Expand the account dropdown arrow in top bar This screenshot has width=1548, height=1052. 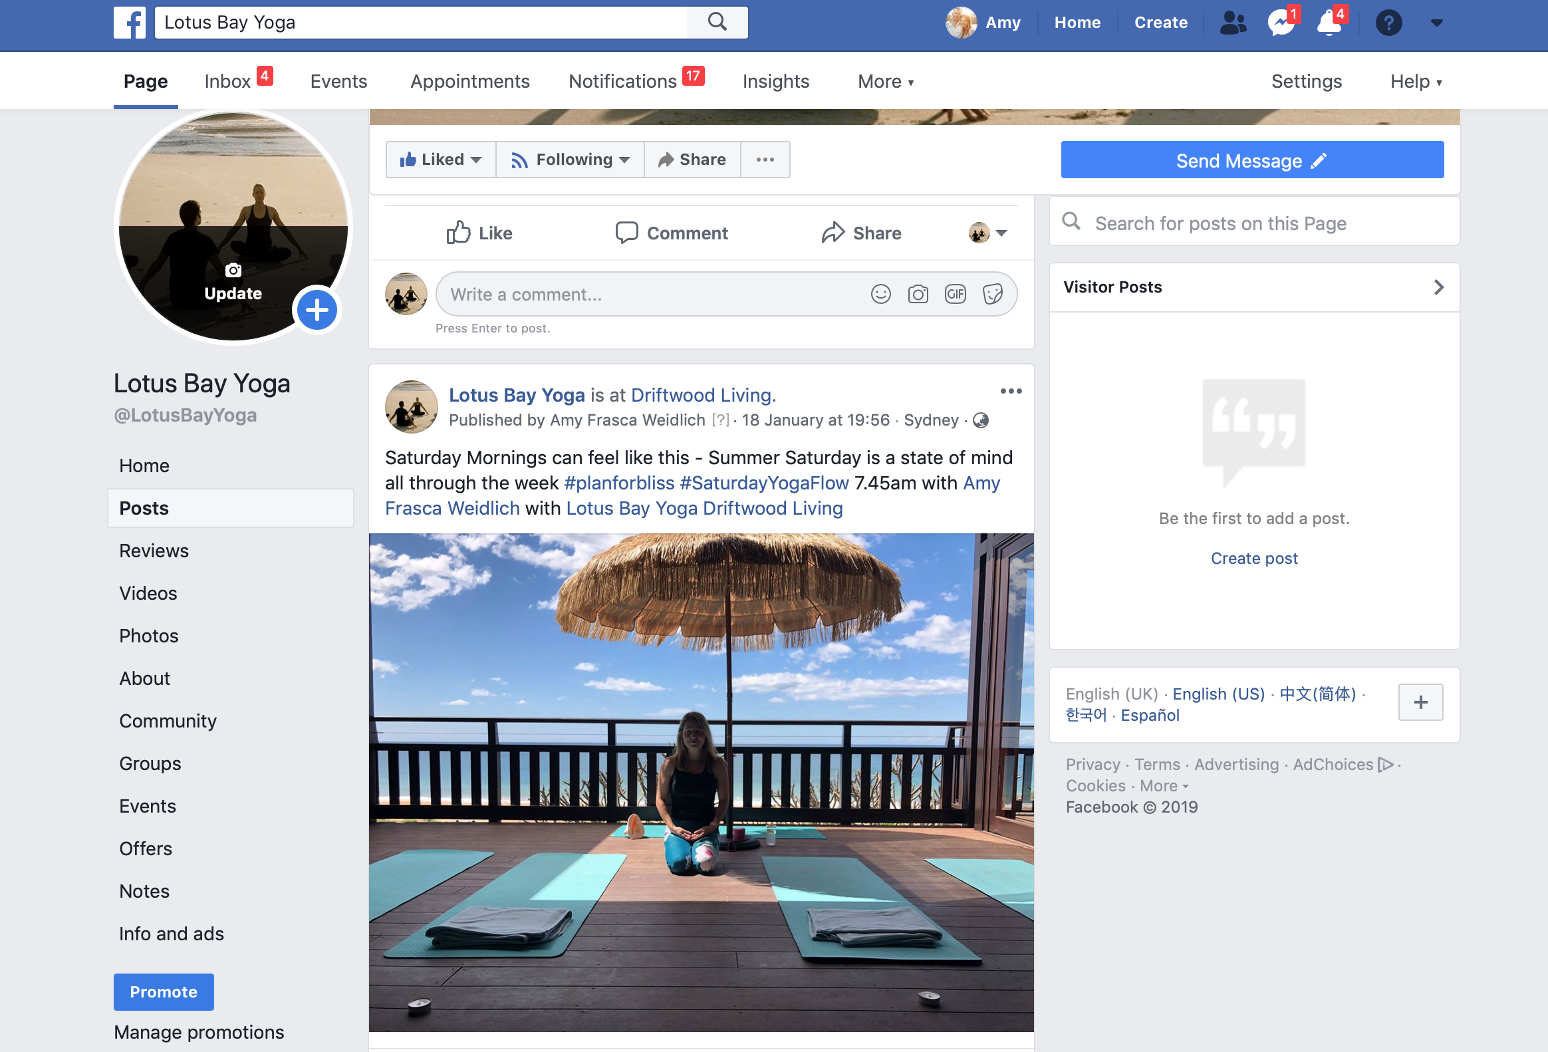point(1436,23)
